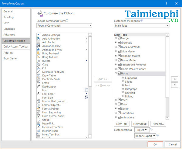Click the New Tab button
The width and height of the screenshot is (182, 149).
coord(122,124)
